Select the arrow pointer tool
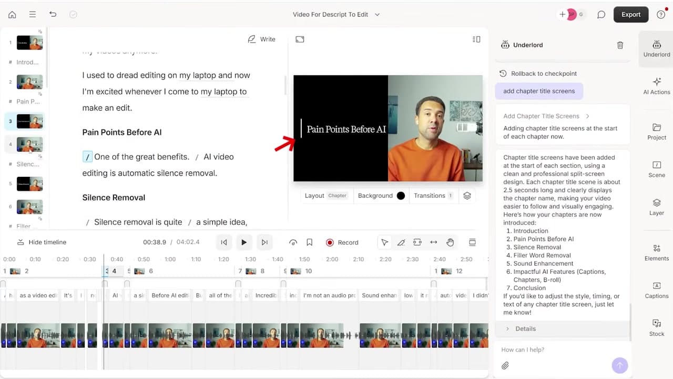673x379 pixels. pos(385,243)
